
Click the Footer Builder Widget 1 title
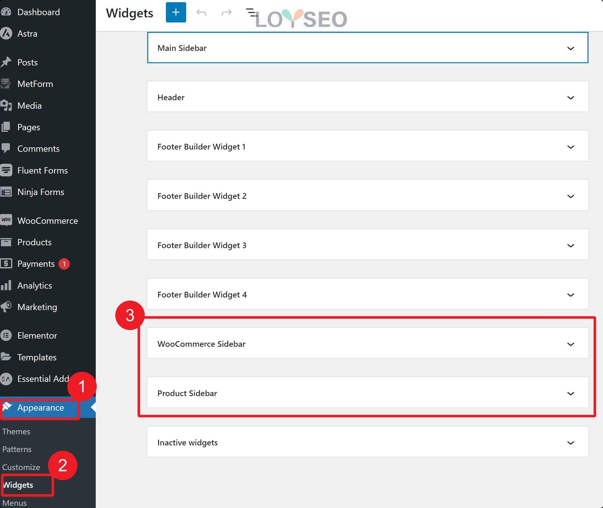[x=201, y=146]
